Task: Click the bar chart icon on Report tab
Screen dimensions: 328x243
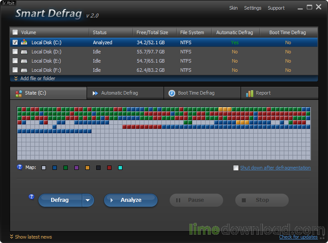Action: (250, 93)
